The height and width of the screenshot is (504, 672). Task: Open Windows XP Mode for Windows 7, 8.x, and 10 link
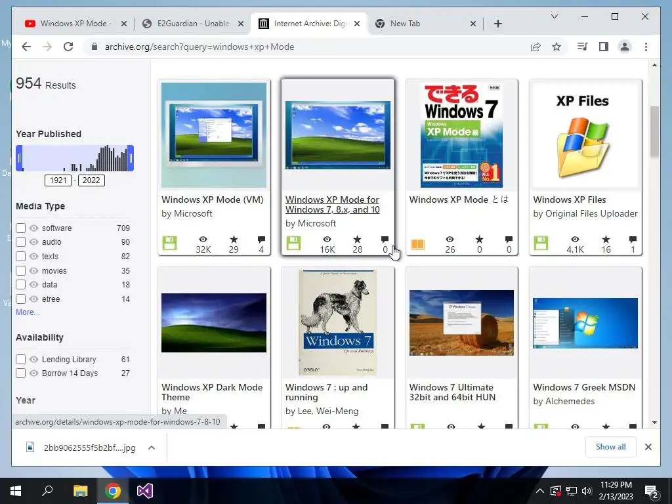(x=333, y=205)
